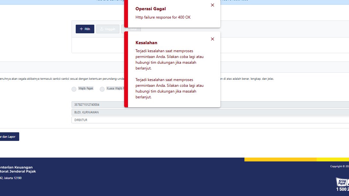The image size is (349, 196).
Task: Click the upload icon on Unggah button
Action: click(x=102, y=29)
